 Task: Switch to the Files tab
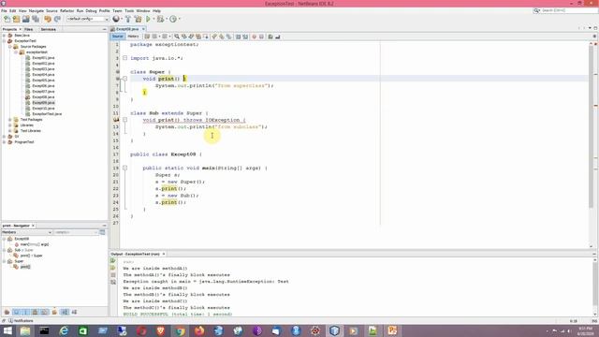click(x=29, y=29)
